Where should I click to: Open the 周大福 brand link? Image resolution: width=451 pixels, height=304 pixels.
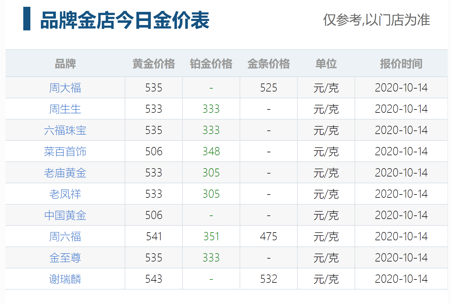65,88
